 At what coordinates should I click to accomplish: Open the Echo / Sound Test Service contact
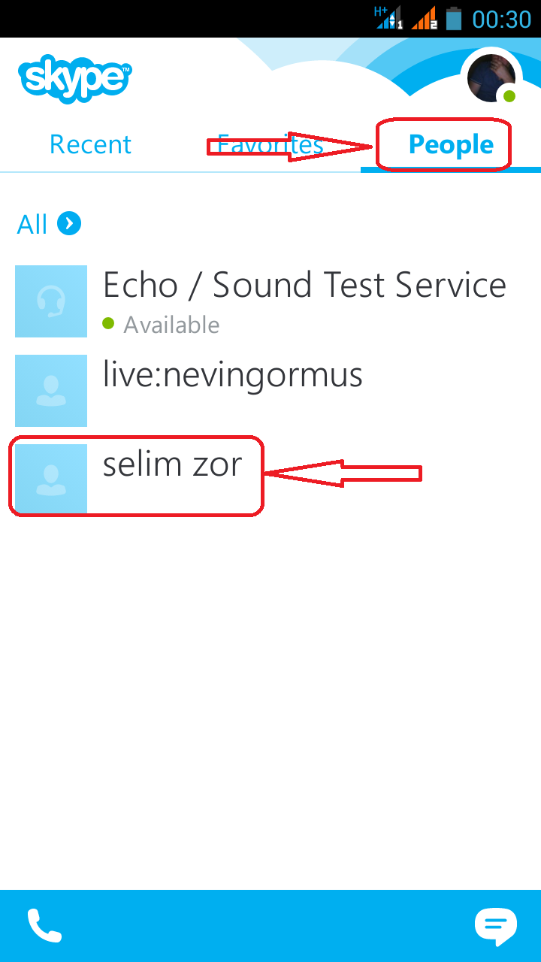point(304,286)
